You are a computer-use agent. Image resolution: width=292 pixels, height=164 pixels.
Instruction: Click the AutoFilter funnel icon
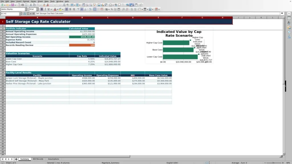click(x=94, y=5)
